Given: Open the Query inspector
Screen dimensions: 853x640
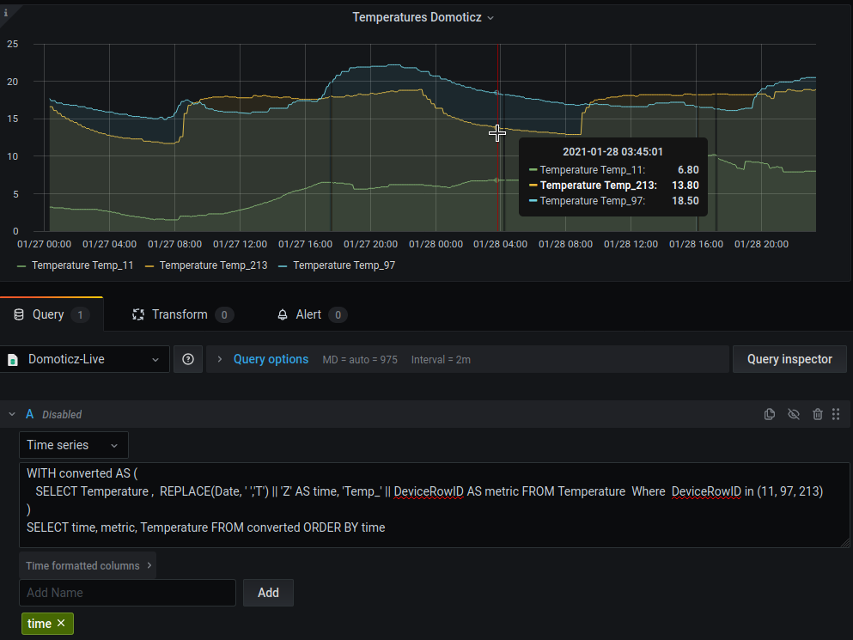Looking at the screenshot, I should click(789, 359).
